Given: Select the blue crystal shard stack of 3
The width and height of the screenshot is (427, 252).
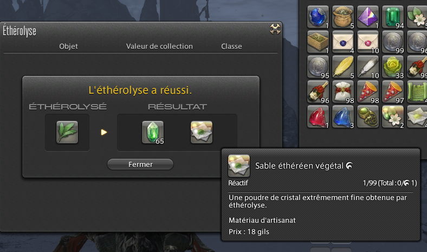Looking at the screenshot, I should pyautogui.click(x=343, y=117).
